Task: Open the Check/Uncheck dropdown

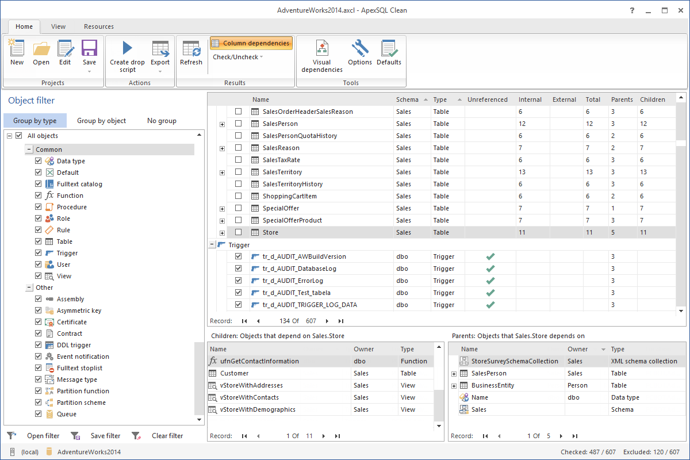Action: 237,57
